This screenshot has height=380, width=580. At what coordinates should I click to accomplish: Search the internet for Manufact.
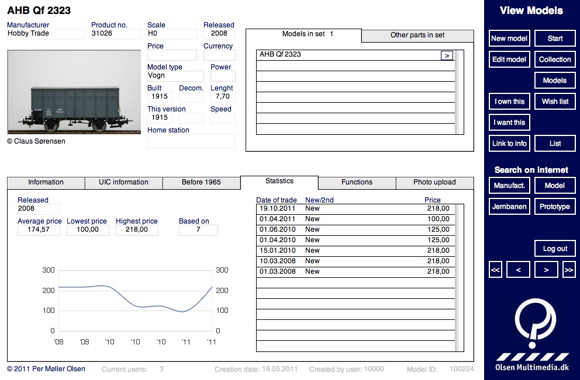509,186
